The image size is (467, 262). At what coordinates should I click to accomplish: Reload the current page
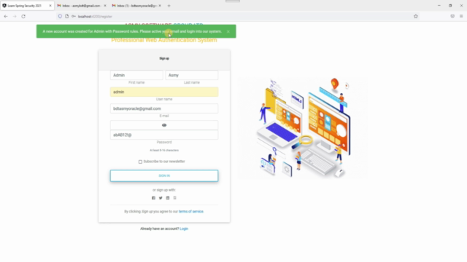[x=23, y=16]
